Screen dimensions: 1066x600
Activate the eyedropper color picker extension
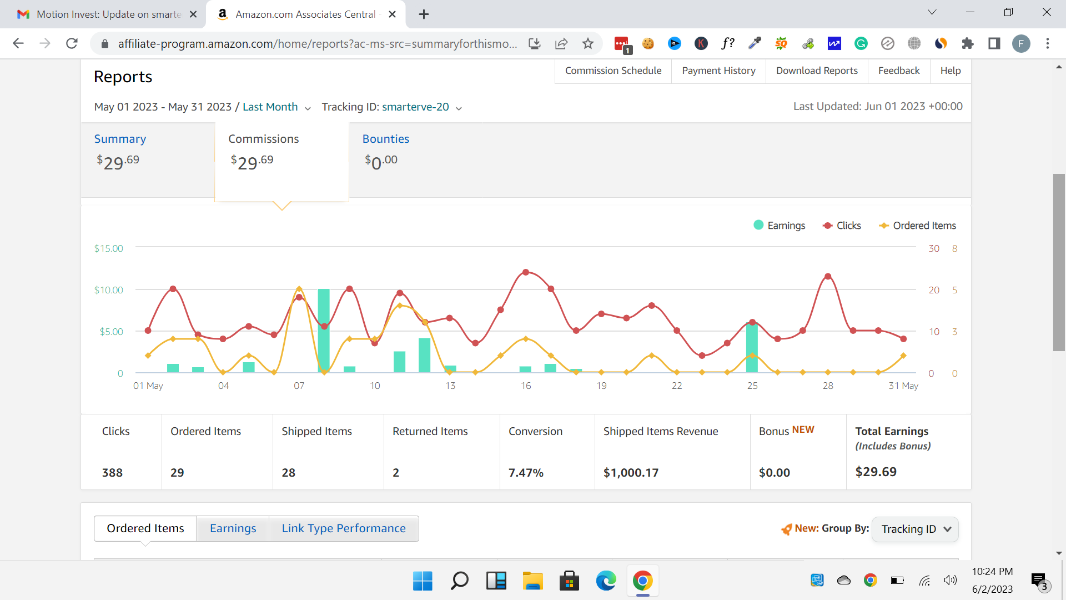point(755,43)
